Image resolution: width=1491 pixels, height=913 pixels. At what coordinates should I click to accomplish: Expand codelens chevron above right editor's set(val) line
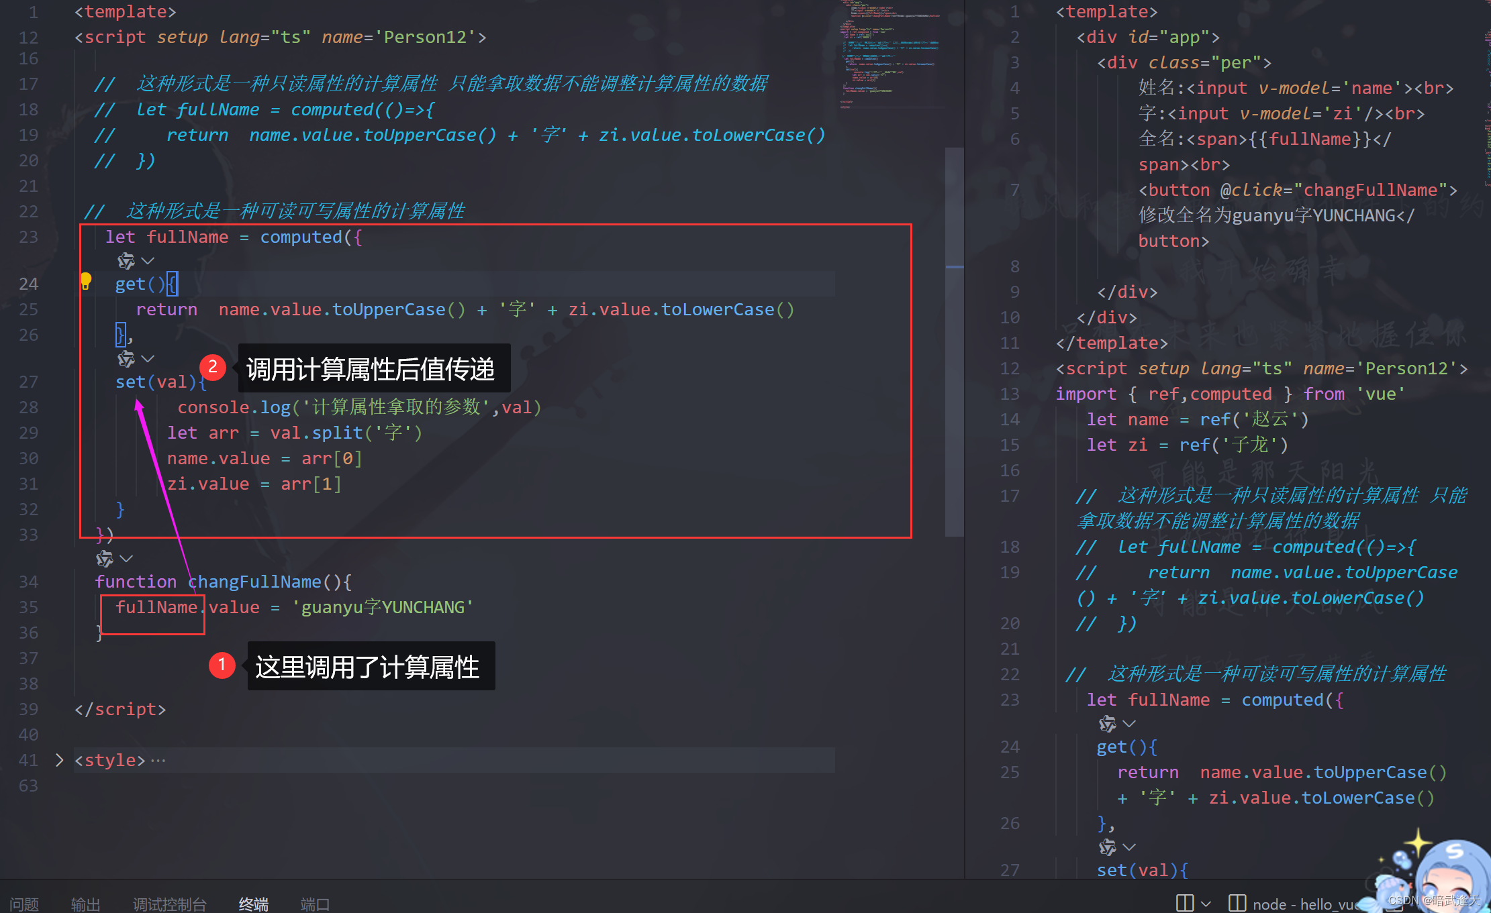point(1129,847)
